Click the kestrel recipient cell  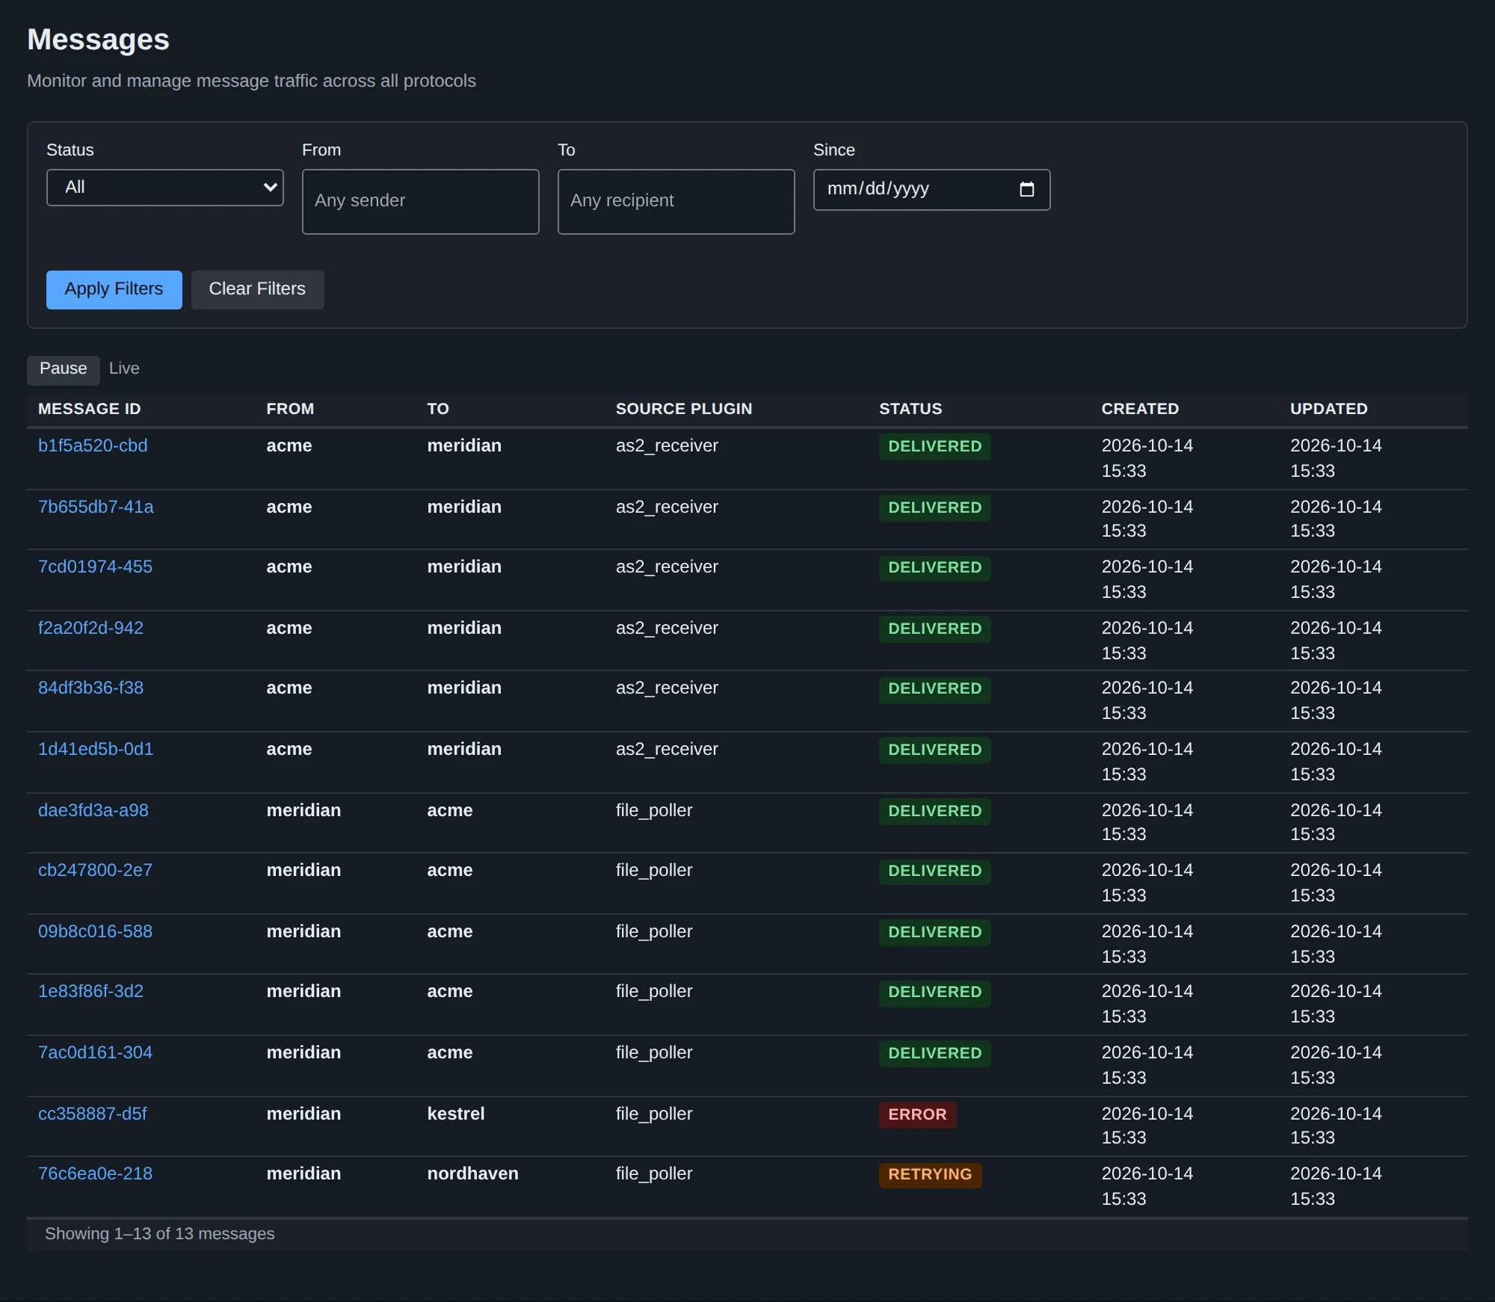pyautogui.click(x=456, y=1114)
